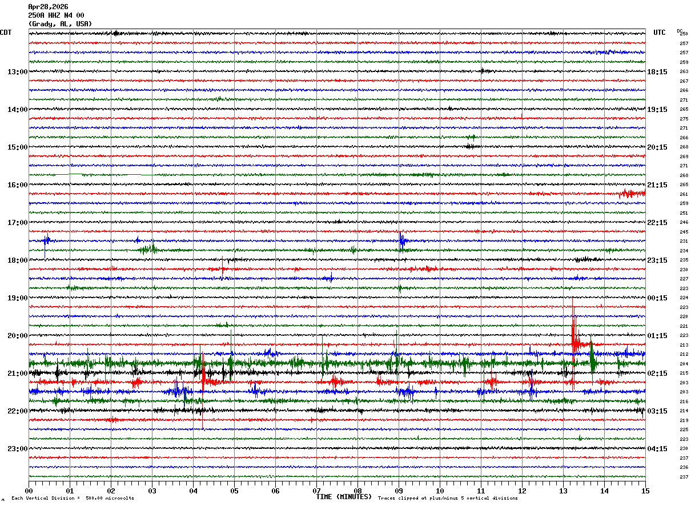Select the 02:15 UTC row label
The height and width of the screenshot is (506, 691).
click(x=657, y=374)
